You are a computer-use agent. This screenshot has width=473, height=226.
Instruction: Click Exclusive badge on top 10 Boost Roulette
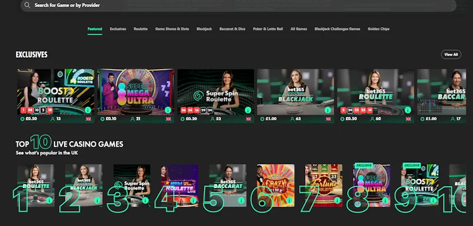[x=412, y=165]
